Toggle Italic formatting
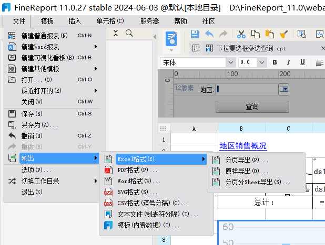The image size is (325, 245). pos(289,62)
